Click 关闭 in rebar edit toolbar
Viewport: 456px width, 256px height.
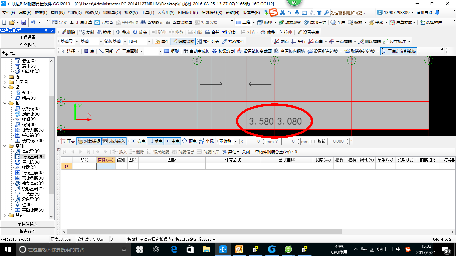point(246,152)
